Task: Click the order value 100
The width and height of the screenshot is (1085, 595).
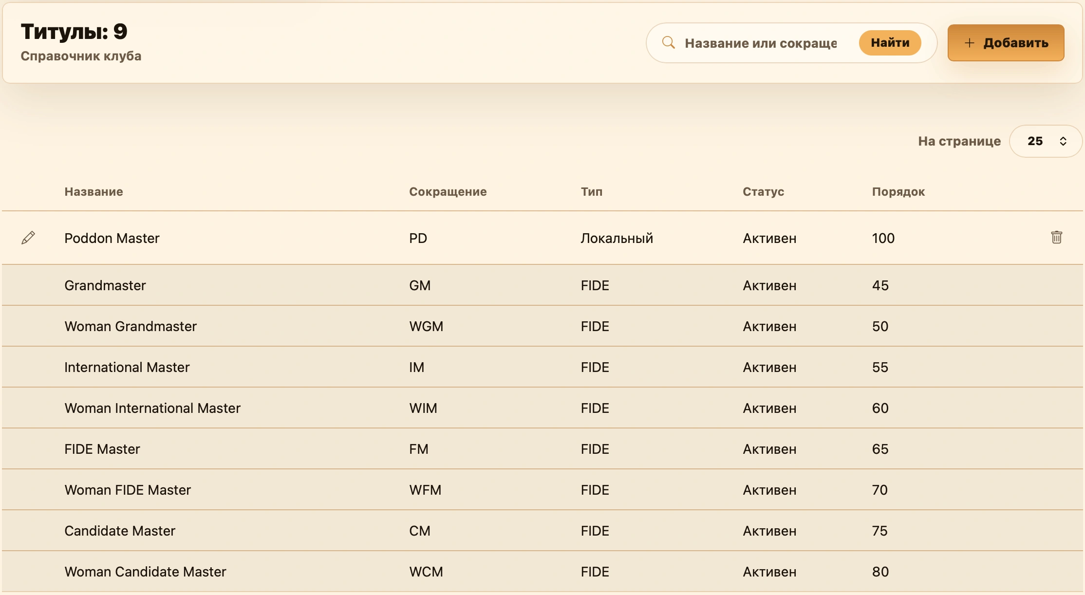Action: 883,238
